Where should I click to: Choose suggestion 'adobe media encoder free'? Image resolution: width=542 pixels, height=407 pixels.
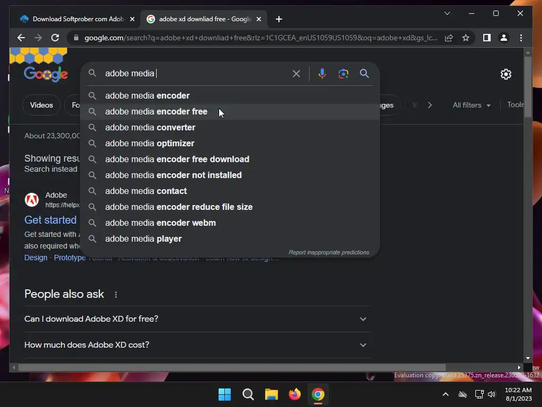coord(230,111)
